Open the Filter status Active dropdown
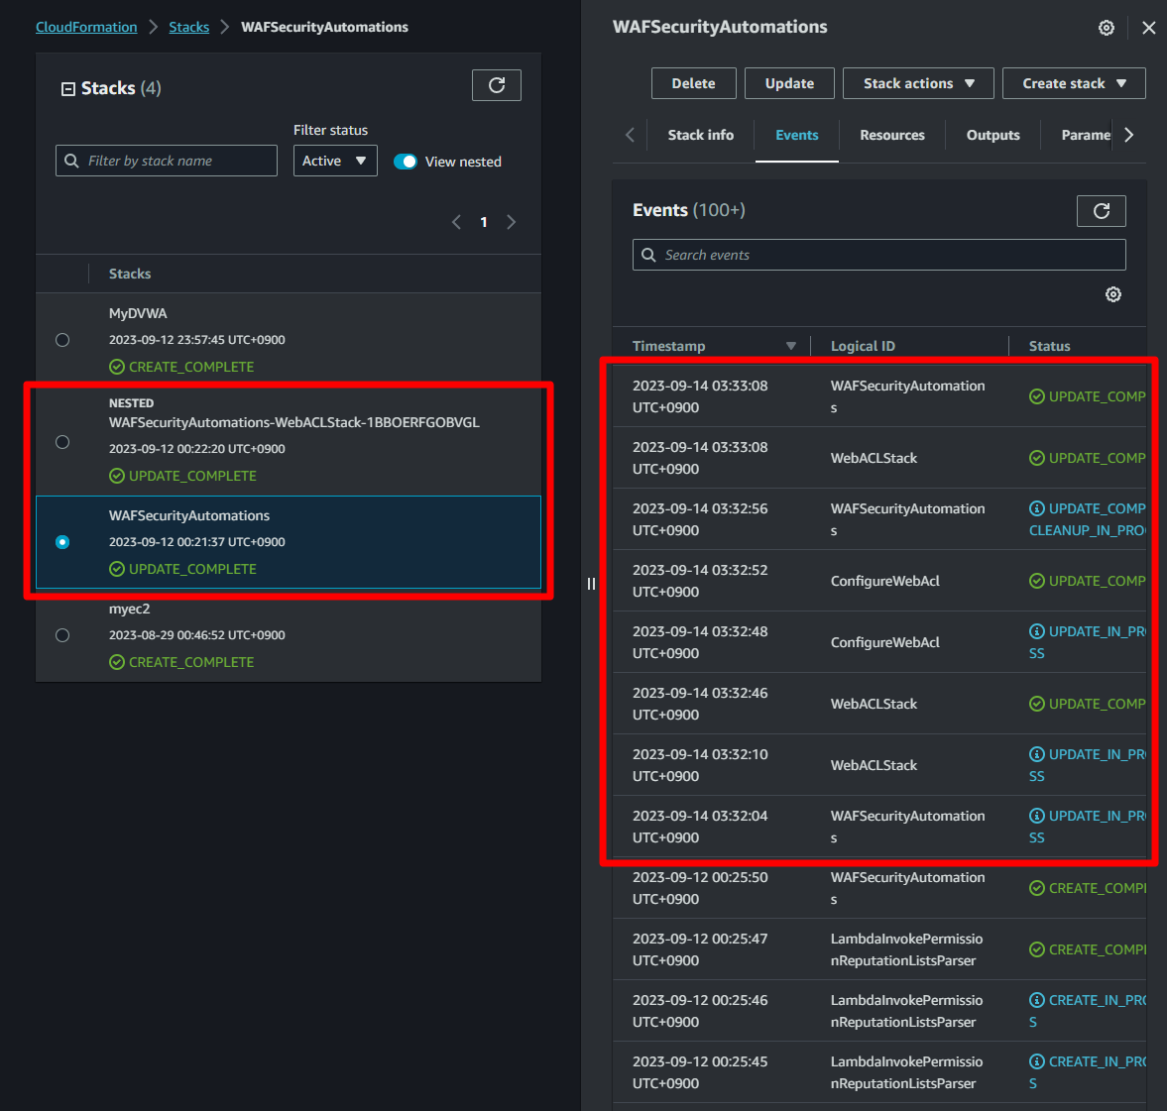This screenshot has width=1167, height=1111. pos(335,161)
